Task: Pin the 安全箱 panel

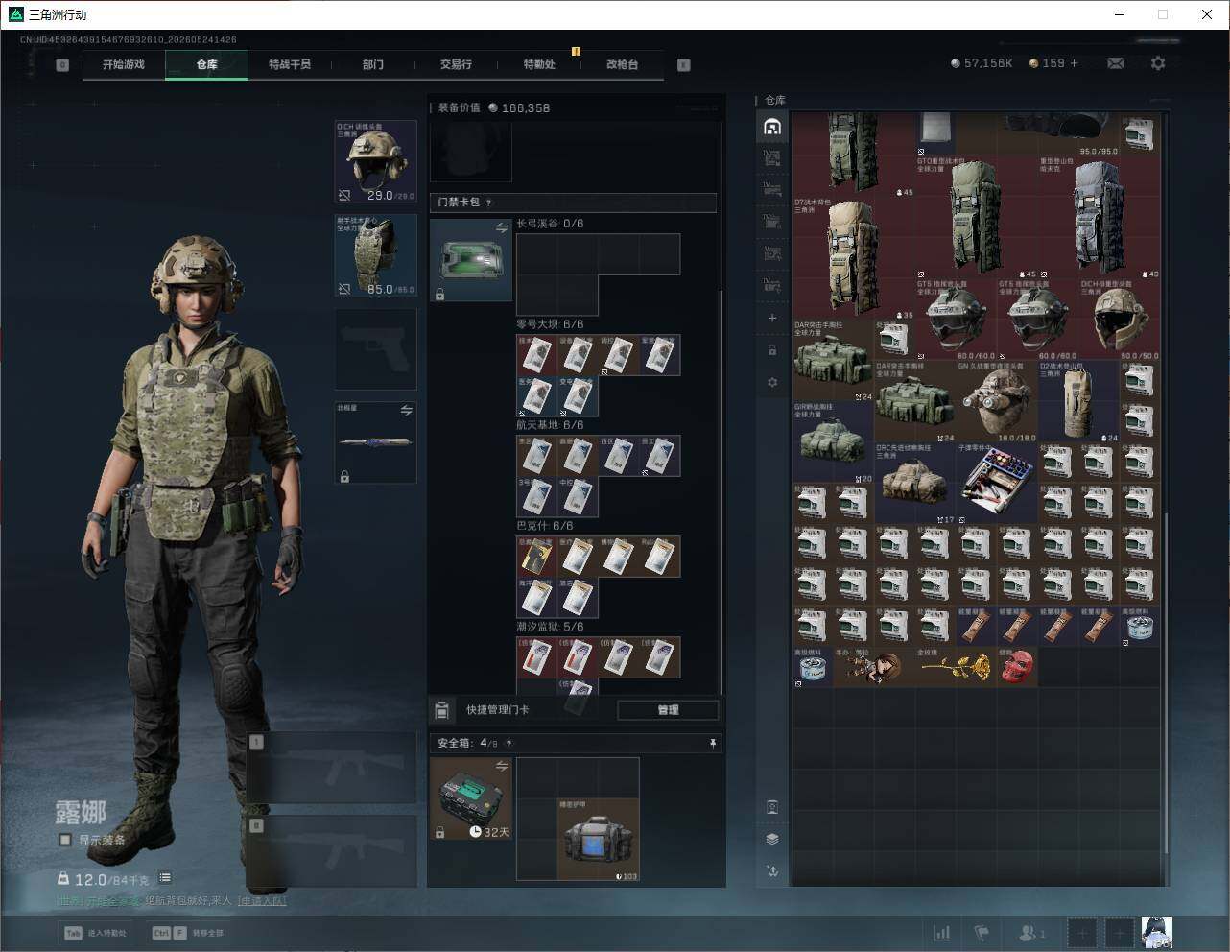Action: point(712,743)
